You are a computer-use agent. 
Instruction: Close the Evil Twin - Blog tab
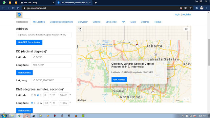[x=53, y=3]
